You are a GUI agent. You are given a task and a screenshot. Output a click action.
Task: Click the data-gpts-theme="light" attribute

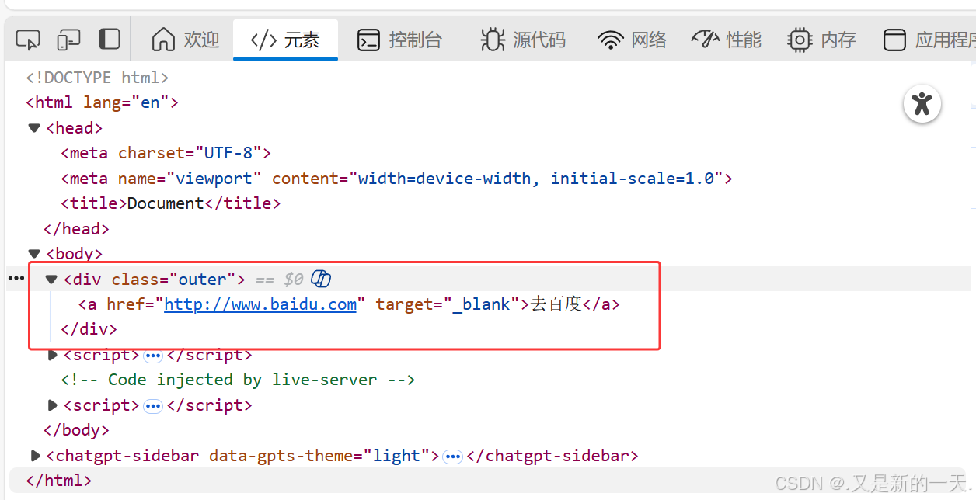coord(320,456)
